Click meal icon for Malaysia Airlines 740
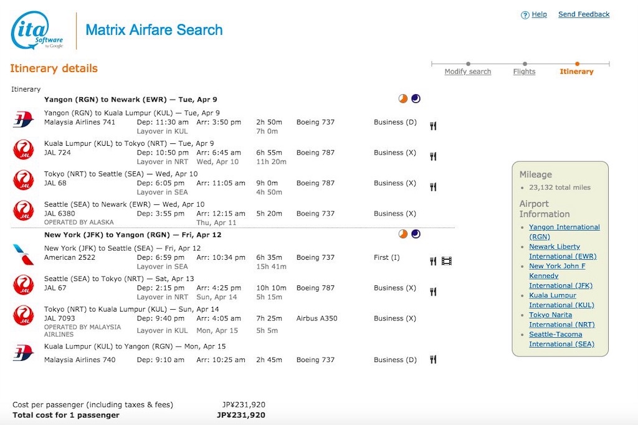 (x=433, y=360)
